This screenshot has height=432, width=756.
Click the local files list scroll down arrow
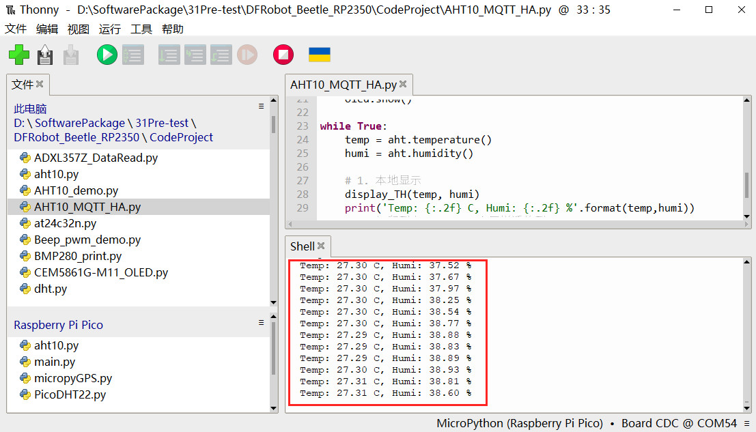pyautogui.click(x=273, y=302)
